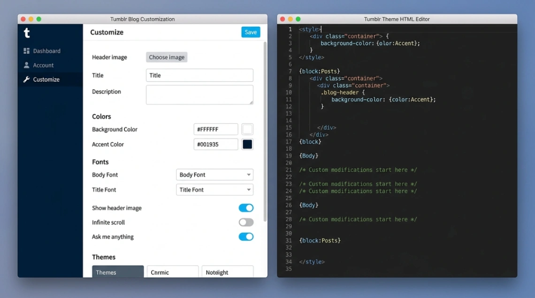Click line number 35 in the gutter
This screenshot has width=535, height=298.
coord(289,269)
